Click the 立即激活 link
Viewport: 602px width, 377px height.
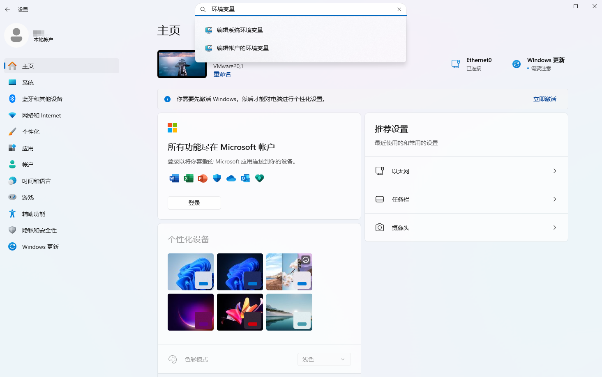click(x=544, y=99)
